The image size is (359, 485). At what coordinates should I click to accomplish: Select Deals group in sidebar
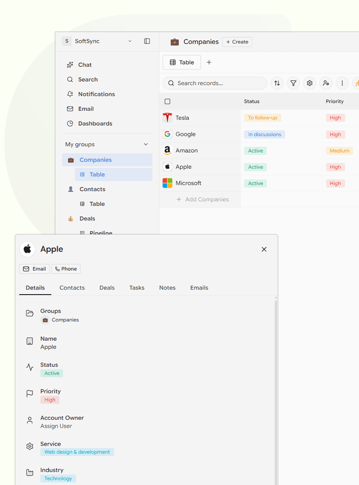click(x=87, y=219)
